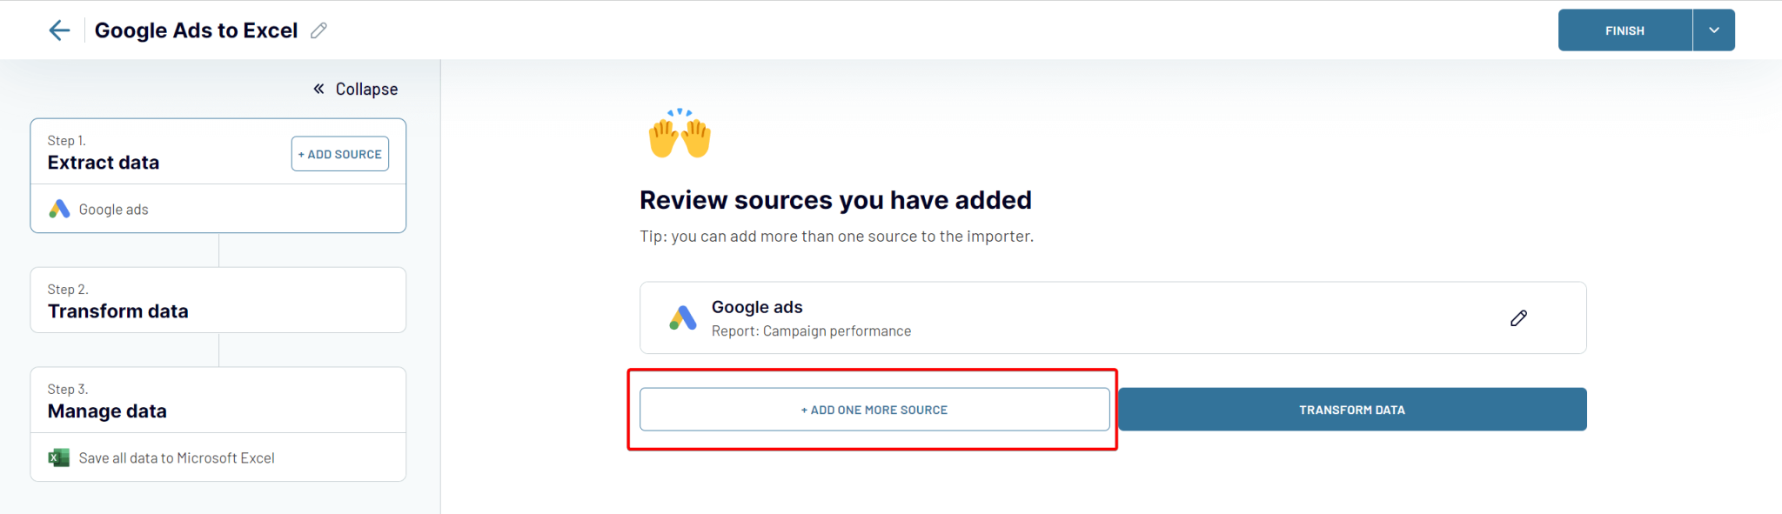Open Step 1 Extract data
1782x514 pixels.
click(104, 163)
